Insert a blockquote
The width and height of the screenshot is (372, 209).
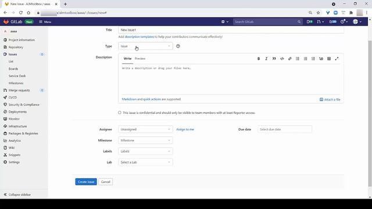click(x=274, y=59)
